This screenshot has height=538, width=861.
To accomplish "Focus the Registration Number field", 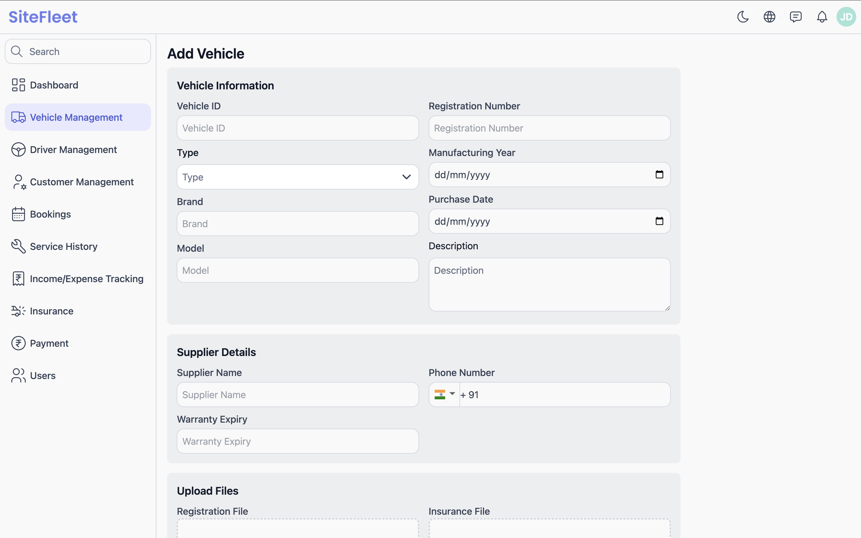I will coord(549,128).
